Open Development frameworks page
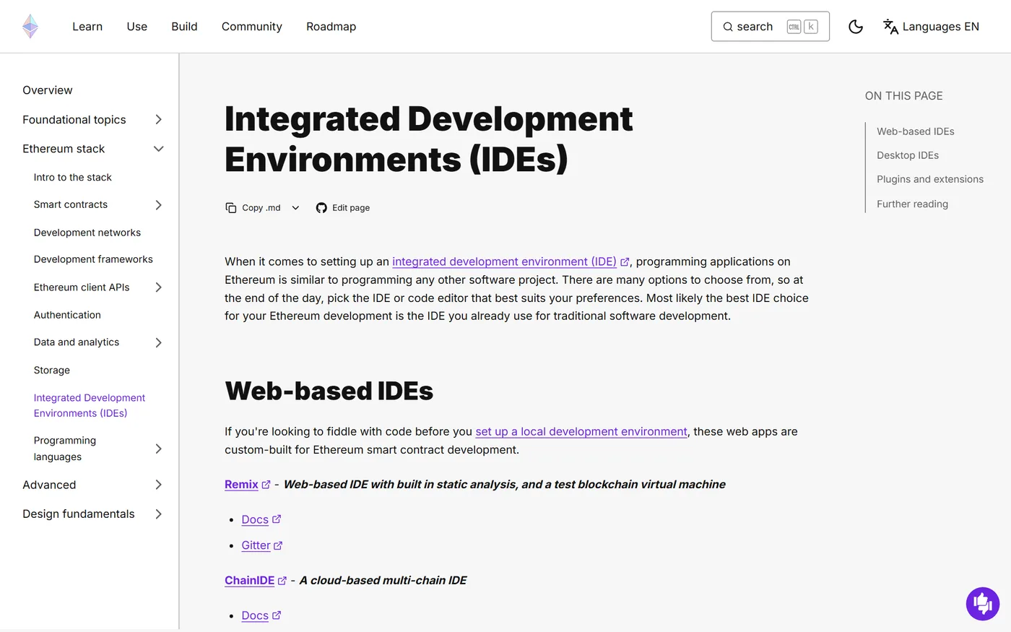The width and height of the screenshot is (1011, 632). pyautogui.click(x=93, y=259)
